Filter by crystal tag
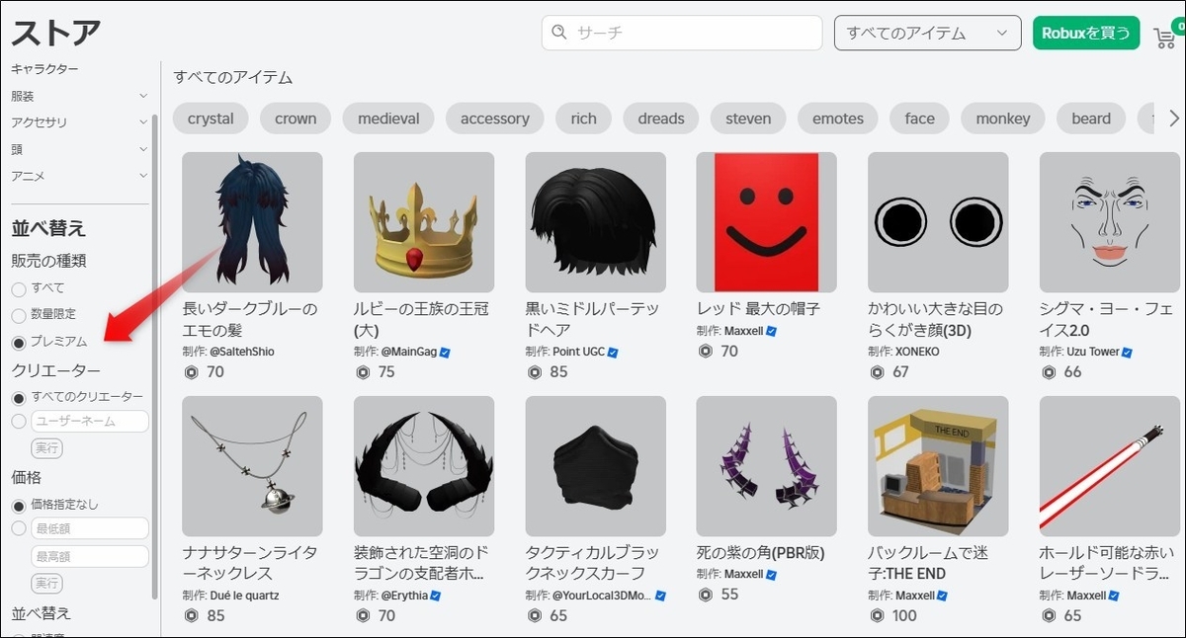 (x=211, y=119)
